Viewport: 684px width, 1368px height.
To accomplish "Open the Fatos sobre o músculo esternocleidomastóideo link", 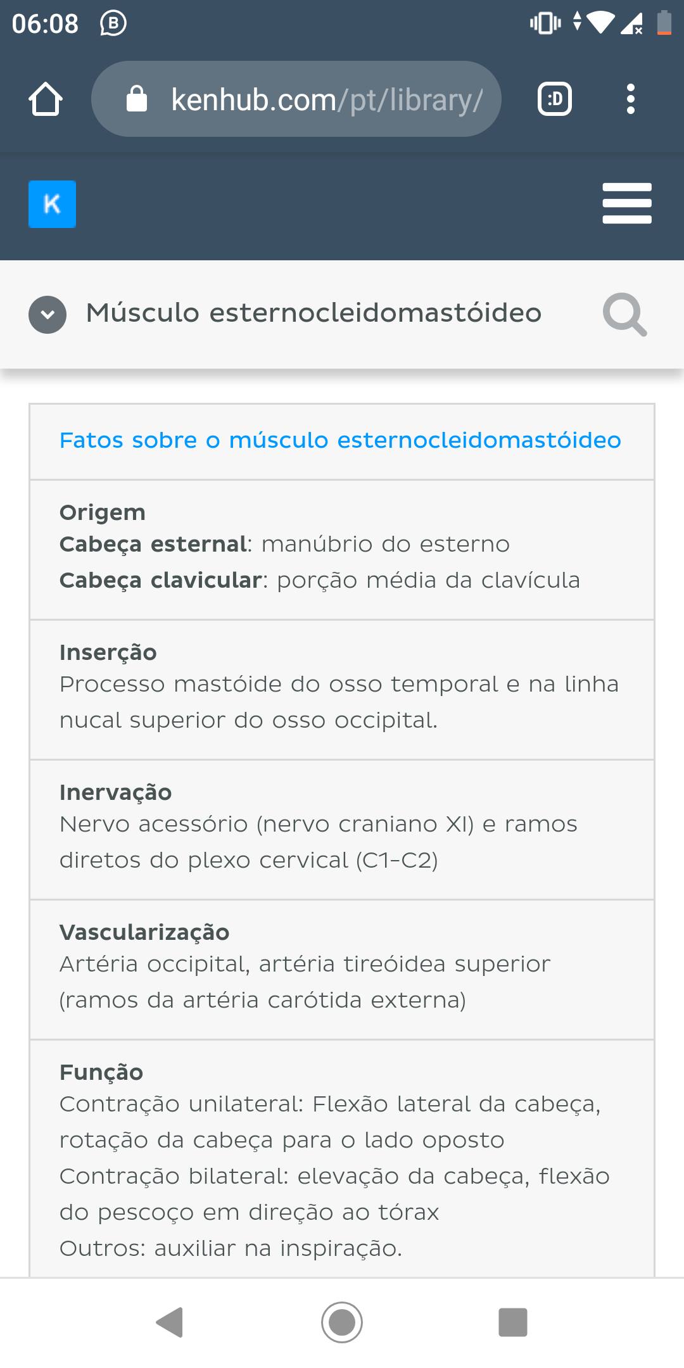I will pyautogui.click(x=341, y=440).
